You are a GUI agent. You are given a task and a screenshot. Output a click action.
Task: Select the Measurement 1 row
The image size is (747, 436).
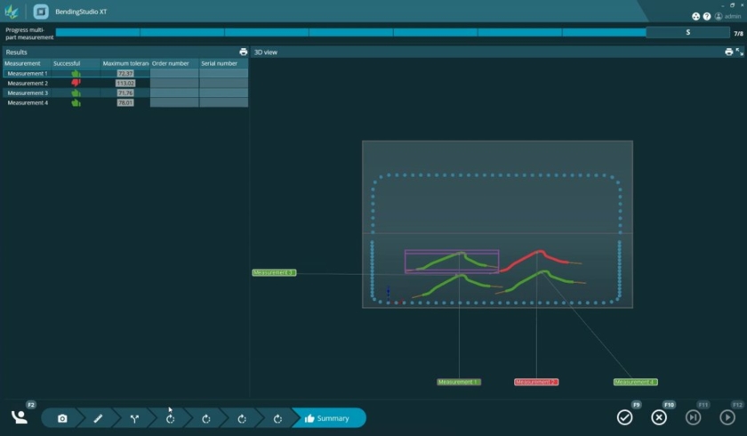click(x=125, y=73)
